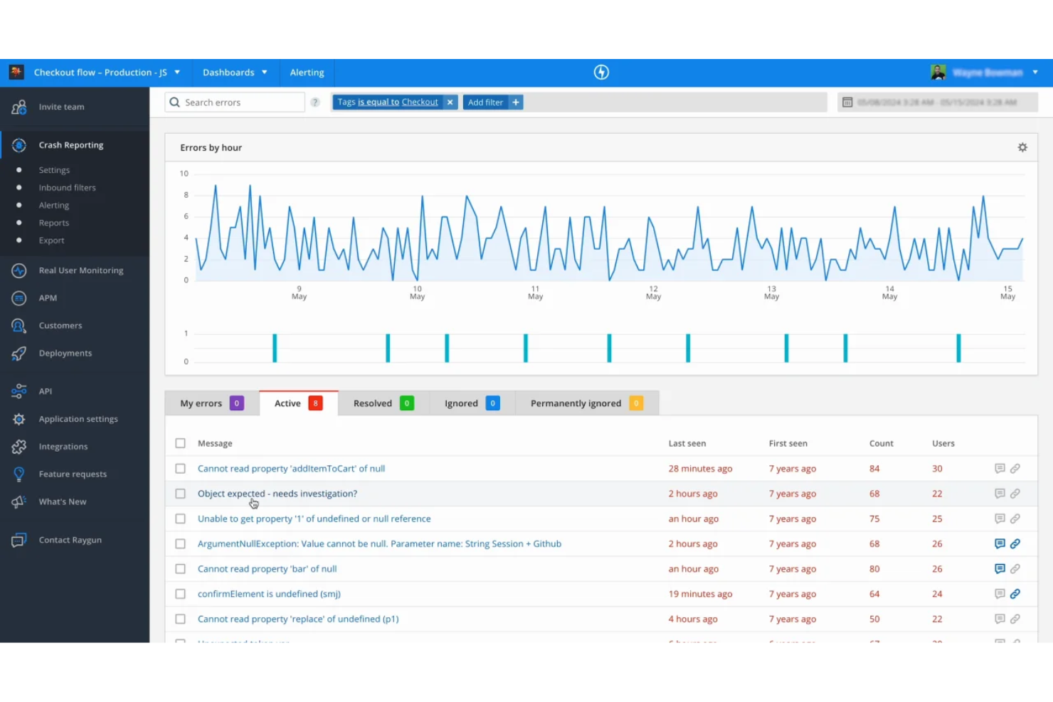The height and width of the screenshot is (702, 1053).
Task: Select Real User Monitoring in sidebar
Action: point(80,270)
